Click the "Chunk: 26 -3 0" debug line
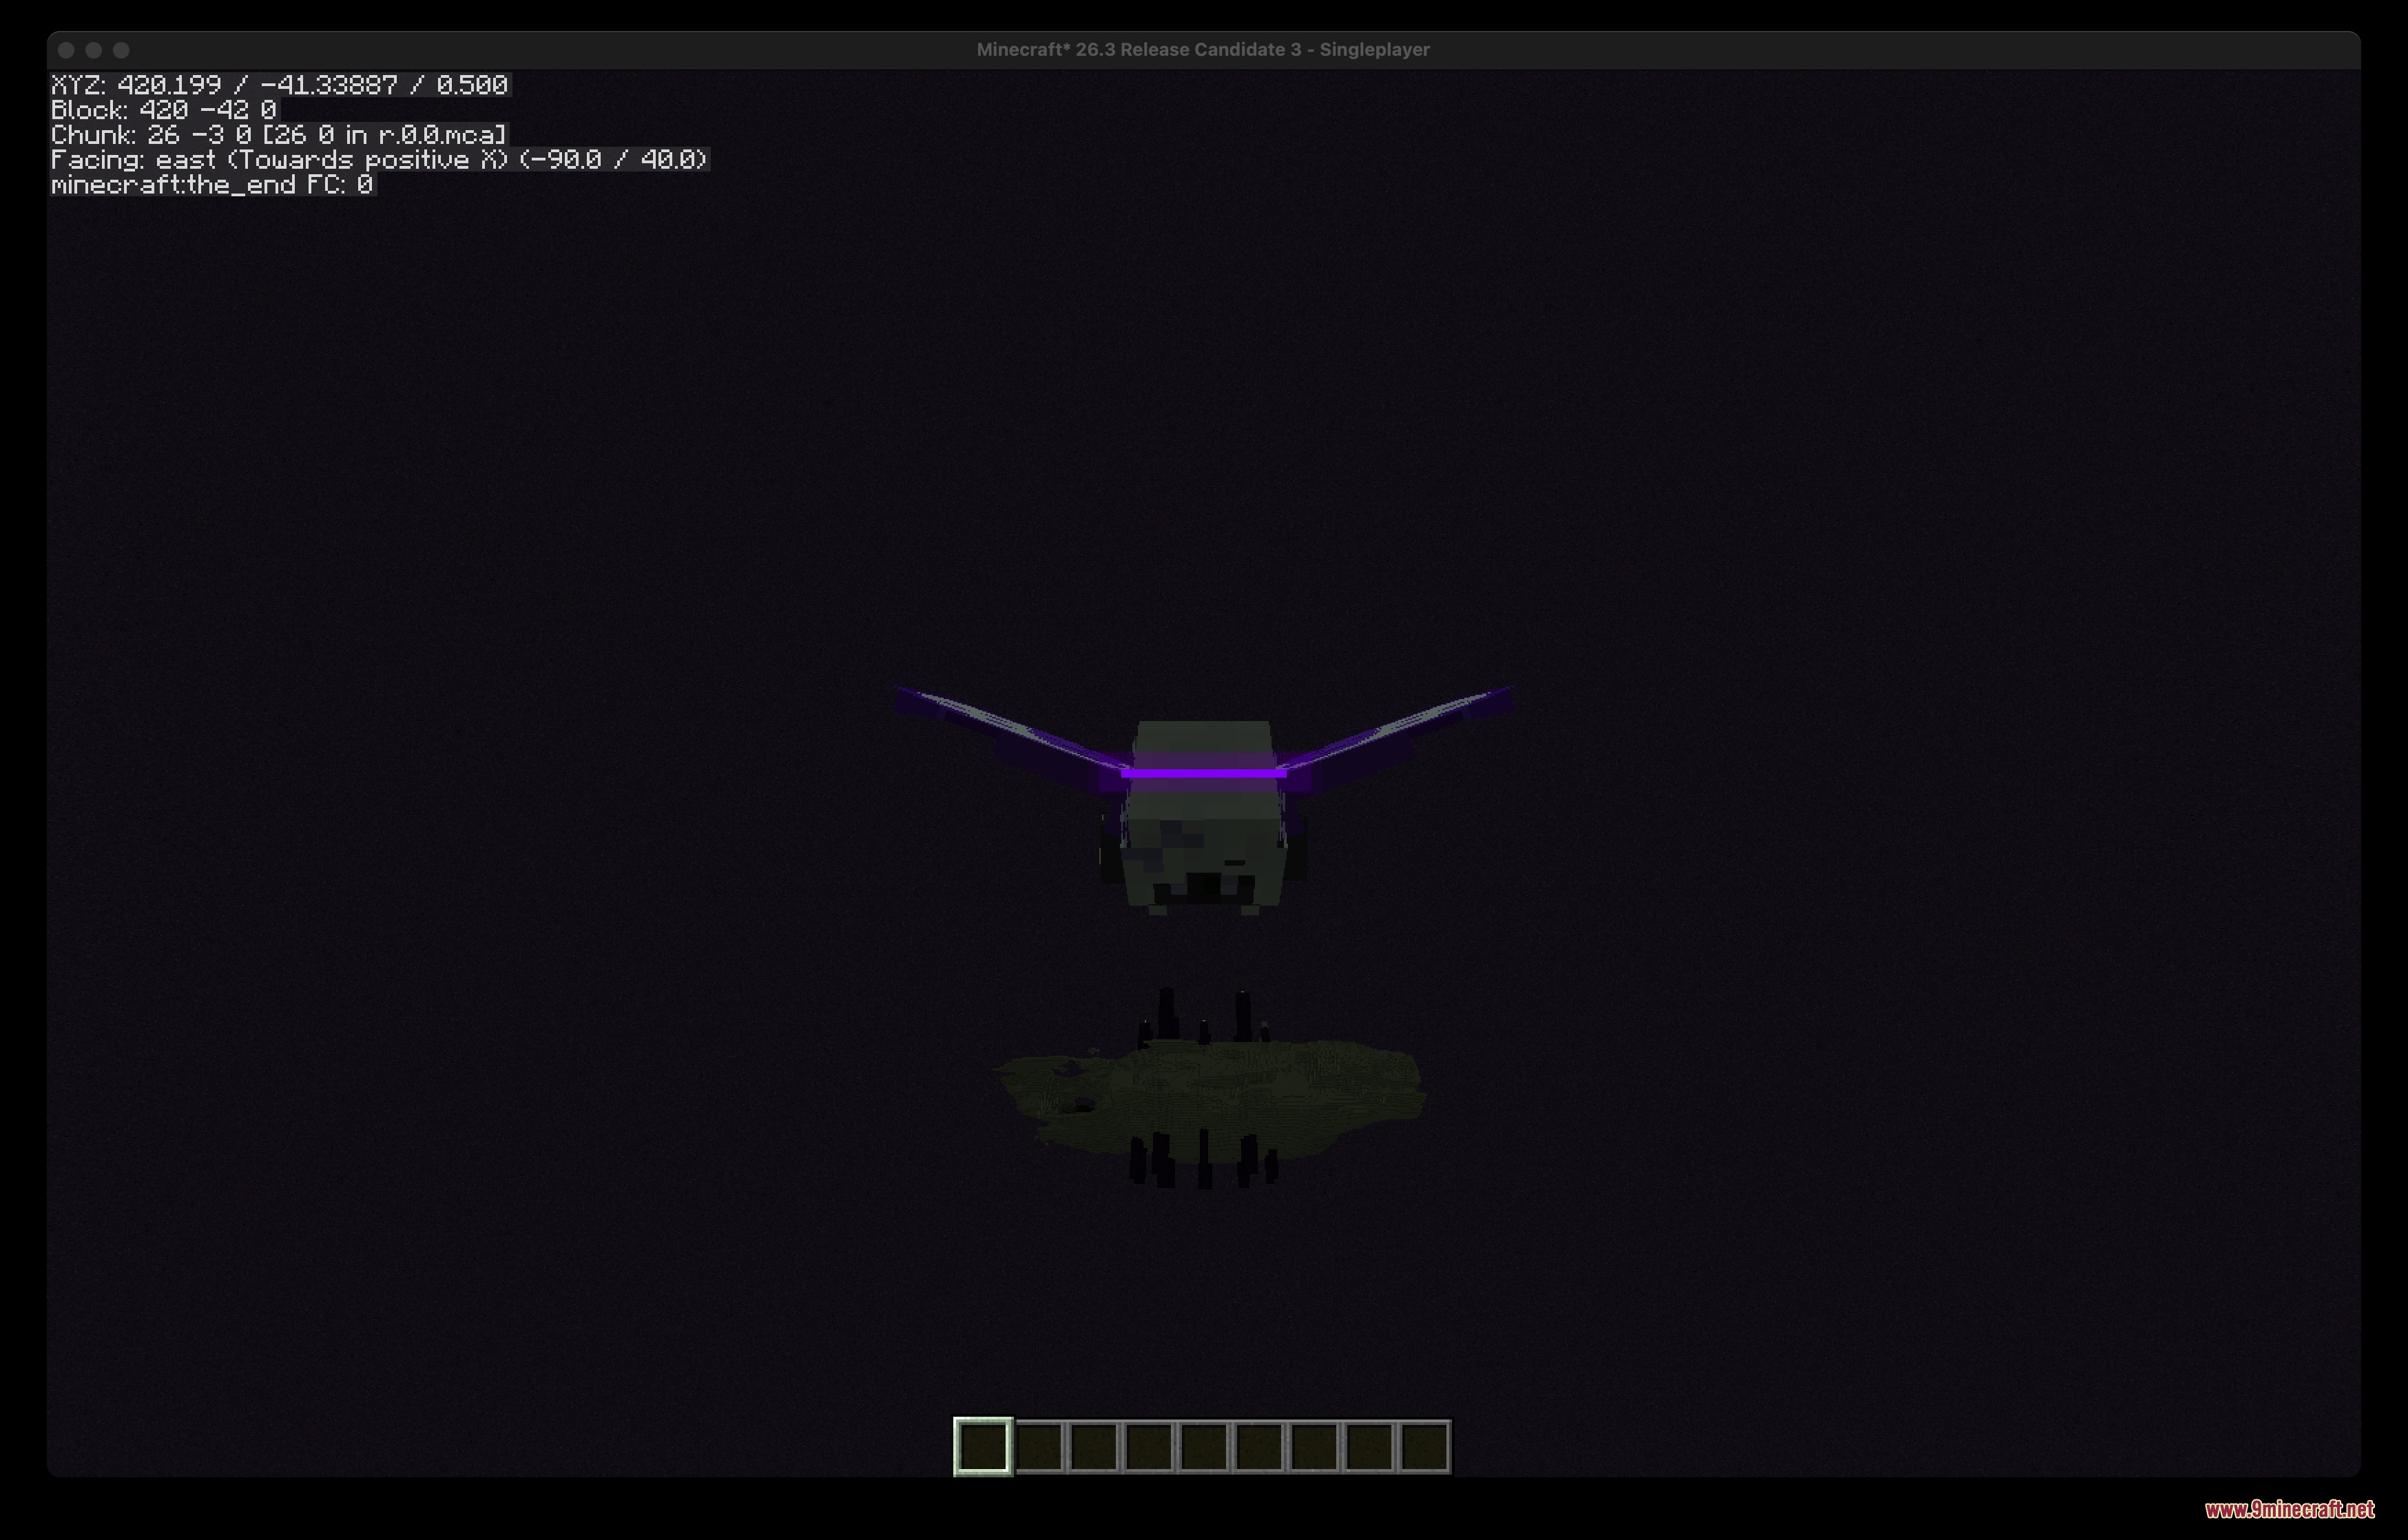Viewport: 2408px width, 1540px height. pos(279,135)
